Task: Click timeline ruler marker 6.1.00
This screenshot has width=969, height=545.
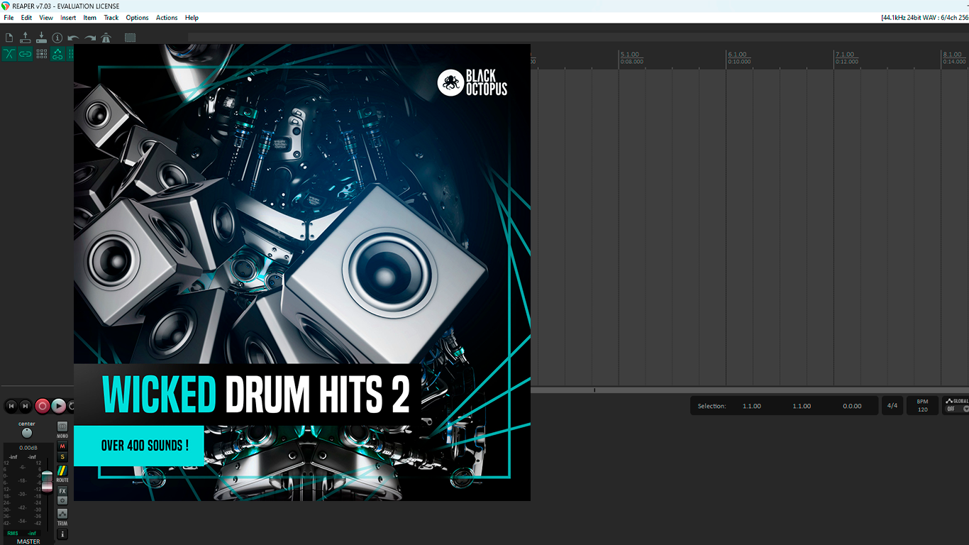Action: click(738, 54)
